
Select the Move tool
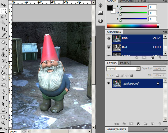click(x=3, y=5)
